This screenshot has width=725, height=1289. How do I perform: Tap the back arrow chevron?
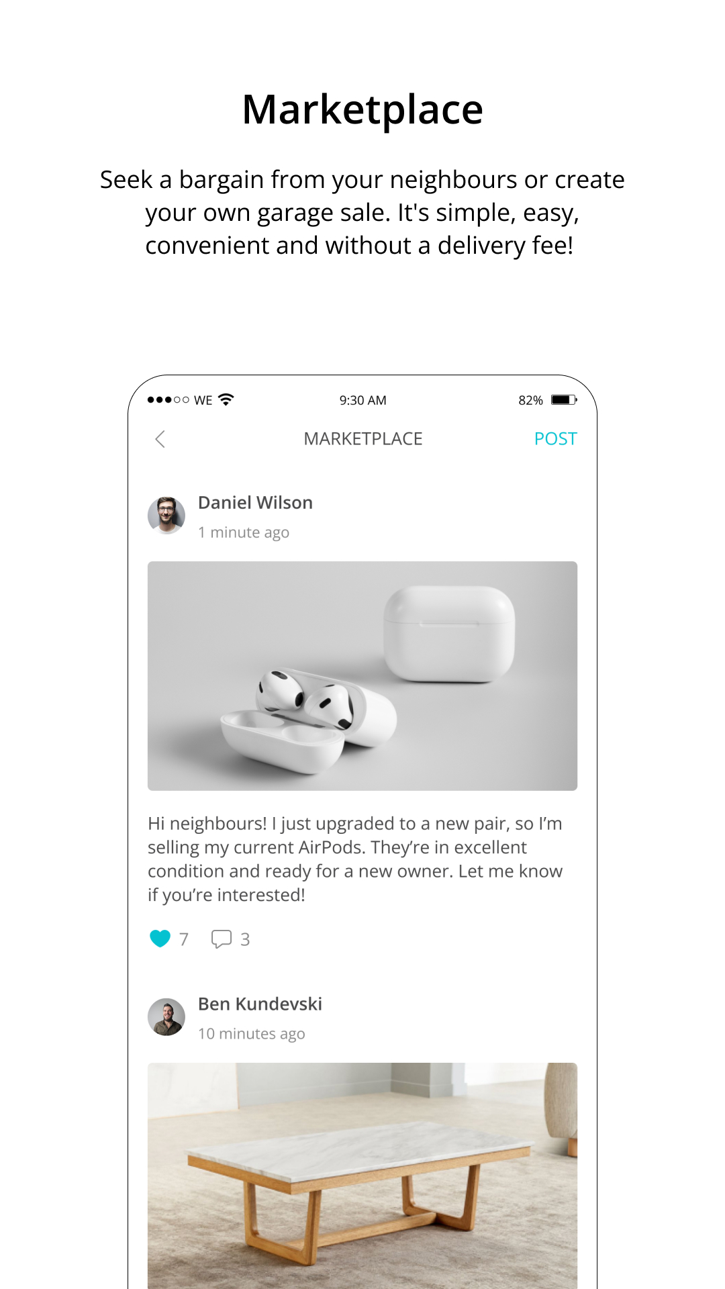point(160,439)
